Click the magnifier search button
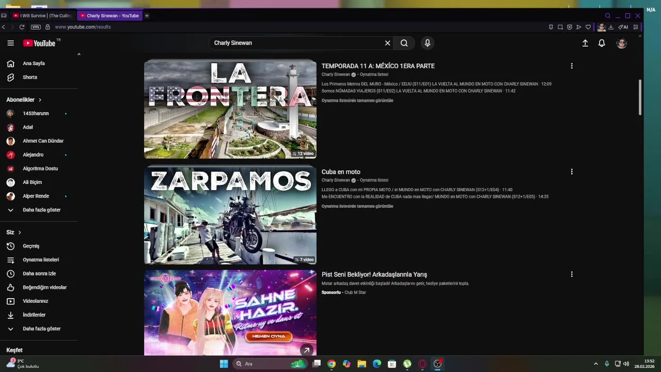Screen dimensions: 661x372 pyautogui.click(x=404, y=43)
